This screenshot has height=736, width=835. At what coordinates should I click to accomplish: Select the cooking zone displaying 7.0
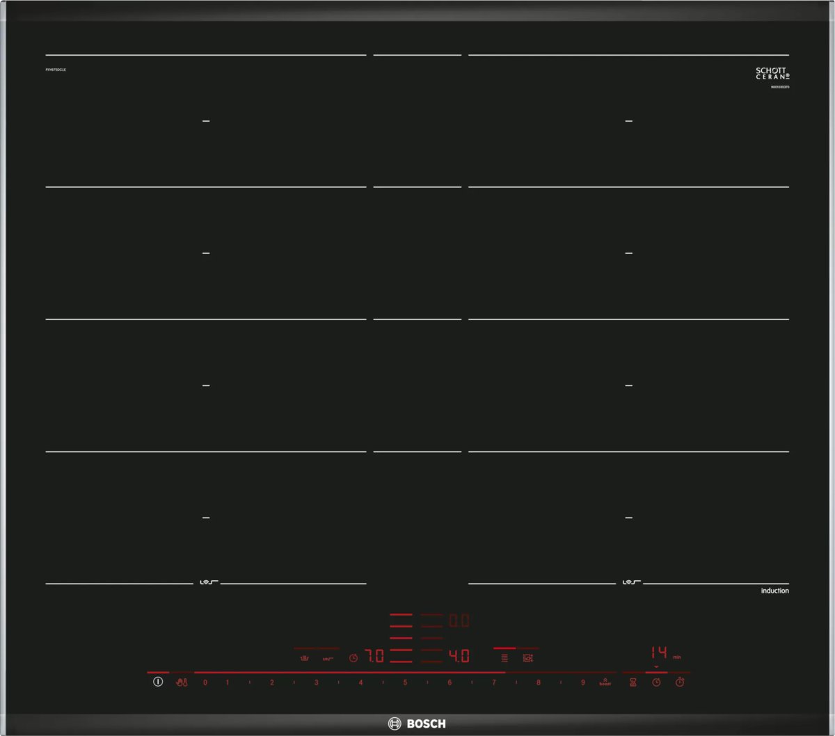(374, 656)
